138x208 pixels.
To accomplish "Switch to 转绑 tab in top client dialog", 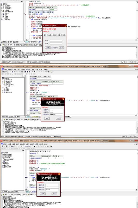I will 64,35.
